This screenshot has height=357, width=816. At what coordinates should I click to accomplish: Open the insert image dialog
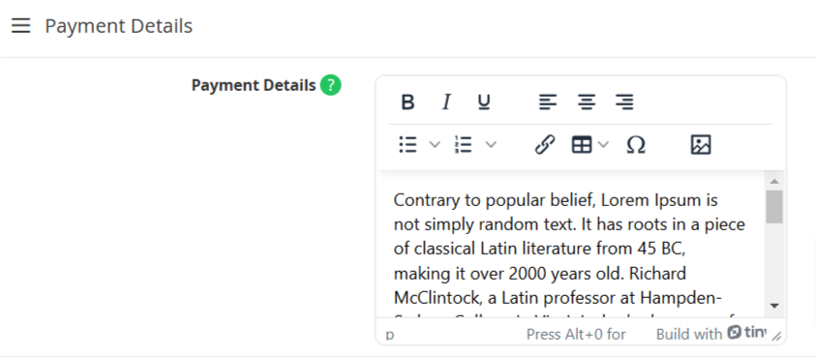pos(701,145)
